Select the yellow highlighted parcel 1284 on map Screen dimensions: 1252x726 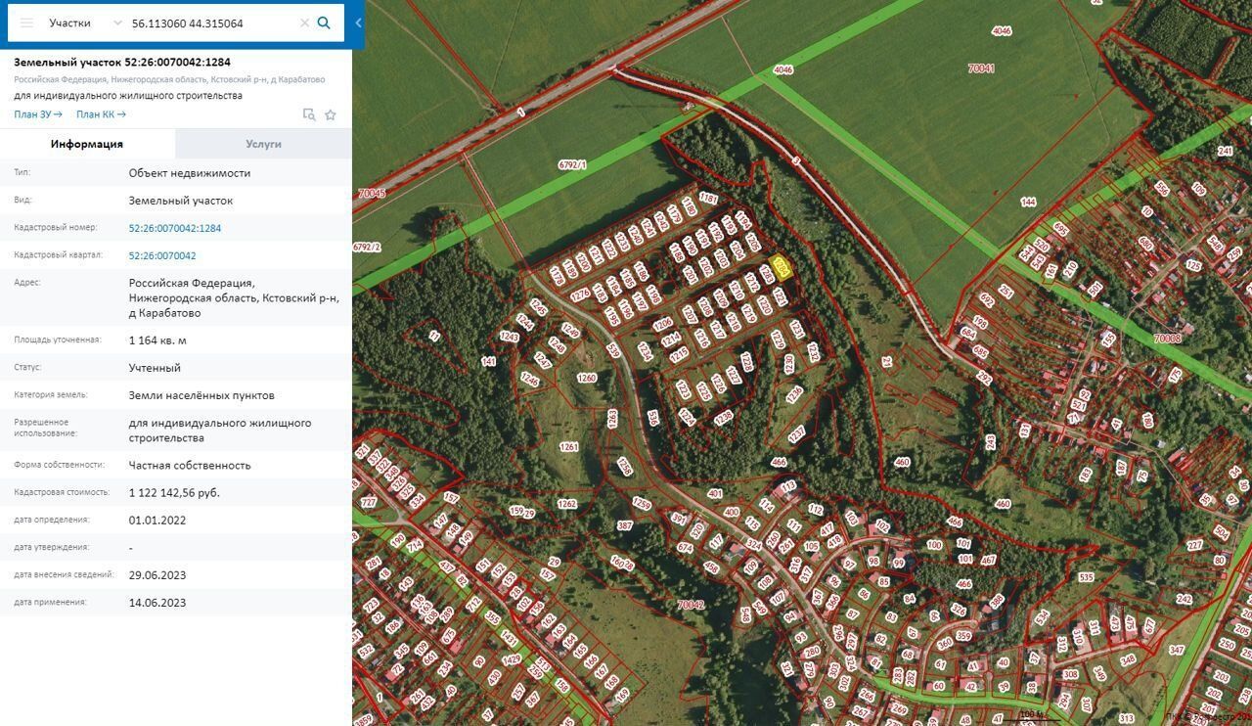click(781, 266)
